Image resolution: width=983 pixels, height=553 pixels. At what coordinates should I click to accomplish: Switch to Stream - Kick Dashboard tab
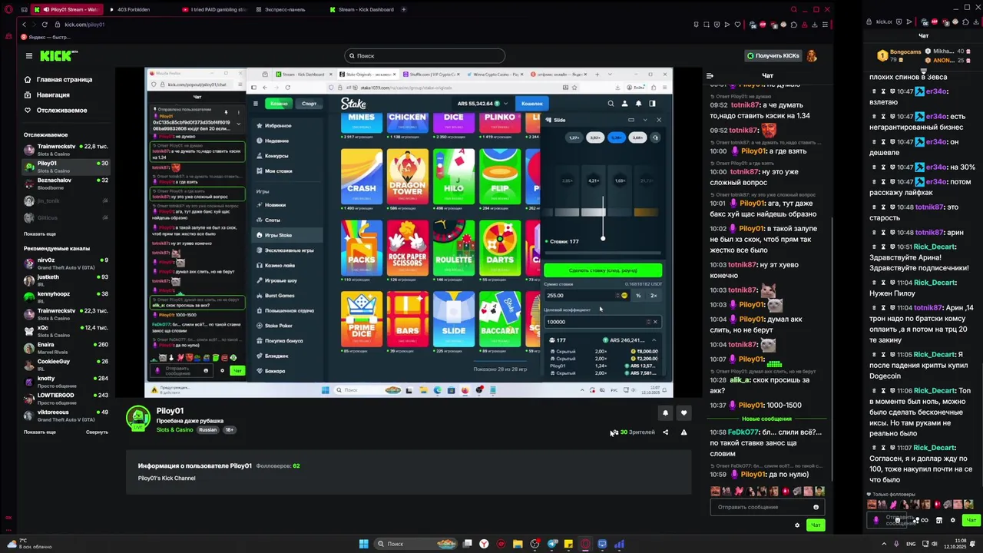pos(362,9)
